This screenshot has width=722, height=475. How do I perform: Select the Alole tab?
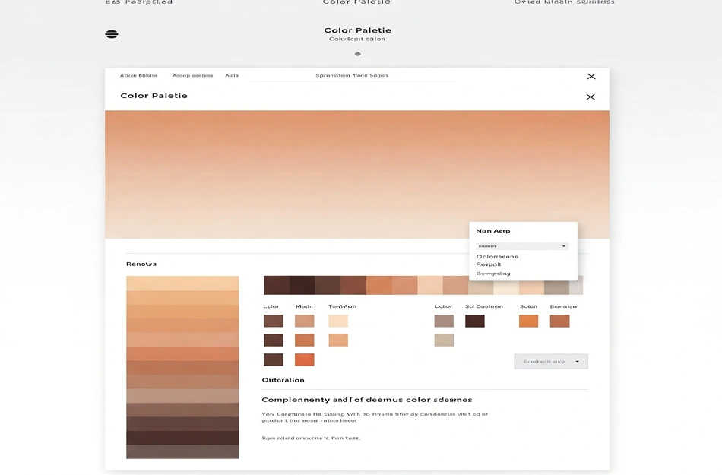(x=232, y=76)
